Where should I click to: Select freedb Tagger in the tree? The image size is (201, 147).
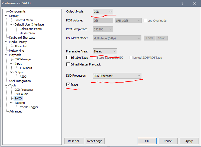click(29, 107)
